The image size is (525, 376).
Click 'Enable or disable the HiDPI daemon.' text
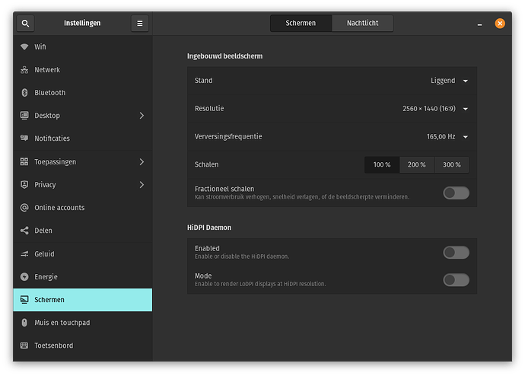coord(242,257)
